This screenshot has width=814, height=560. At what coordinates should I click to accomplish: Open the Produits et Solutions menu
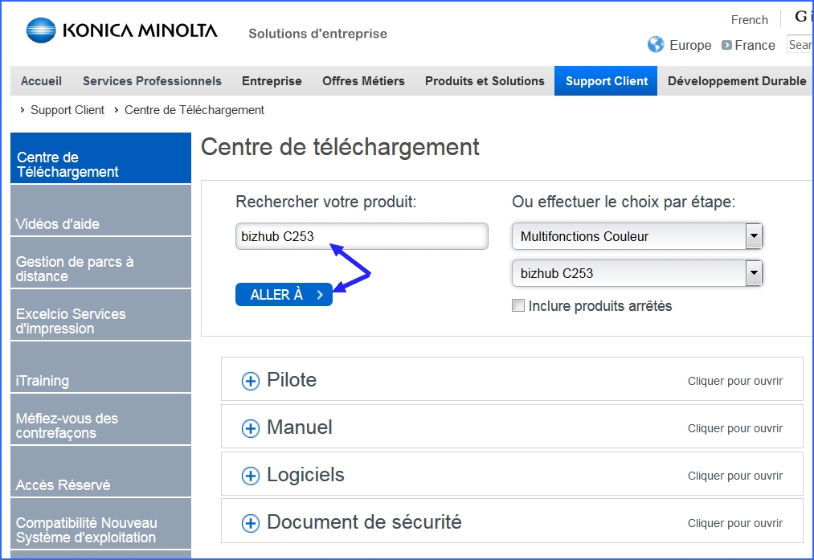click(x=484, y=80)
